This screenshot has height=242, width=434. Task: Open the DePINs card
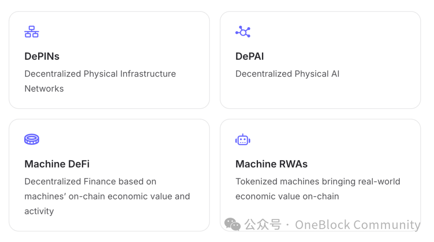point(109,60)
